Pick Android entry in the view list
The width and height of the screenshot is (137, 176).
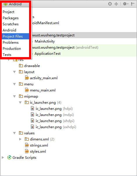tap(9, 30)
